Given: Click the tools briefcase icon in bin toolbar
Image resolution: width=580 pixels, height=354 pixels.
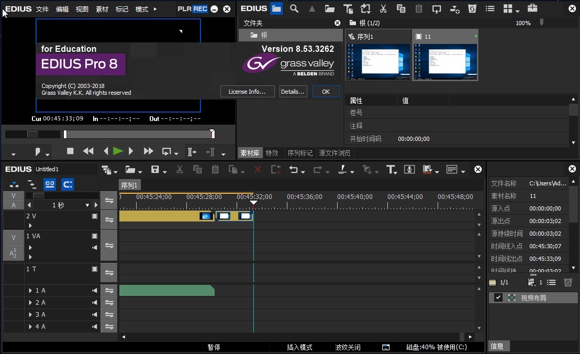Looking at the screenshot, I should pos(532,8).
